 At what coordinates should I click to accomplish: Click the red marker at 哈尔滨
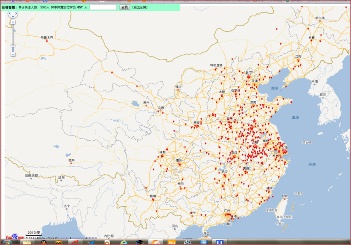(x=320, y=21)
